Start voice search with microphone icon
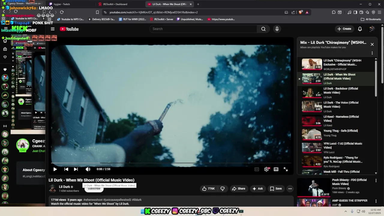The width and height of the screenshot is (384, 216). tap(277, 29)
